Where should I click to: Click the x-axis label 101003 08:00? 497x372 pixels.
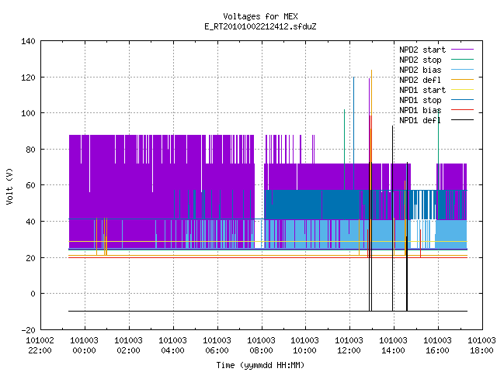[261, 346]
